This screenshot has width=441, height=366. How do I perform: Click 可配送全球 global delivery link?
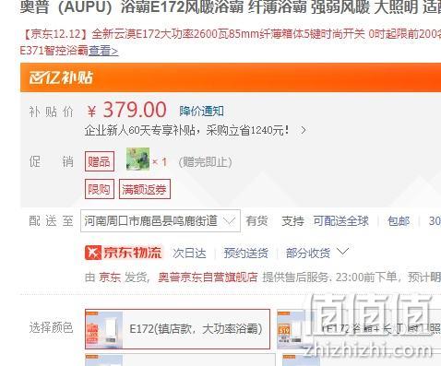(340, 220)
